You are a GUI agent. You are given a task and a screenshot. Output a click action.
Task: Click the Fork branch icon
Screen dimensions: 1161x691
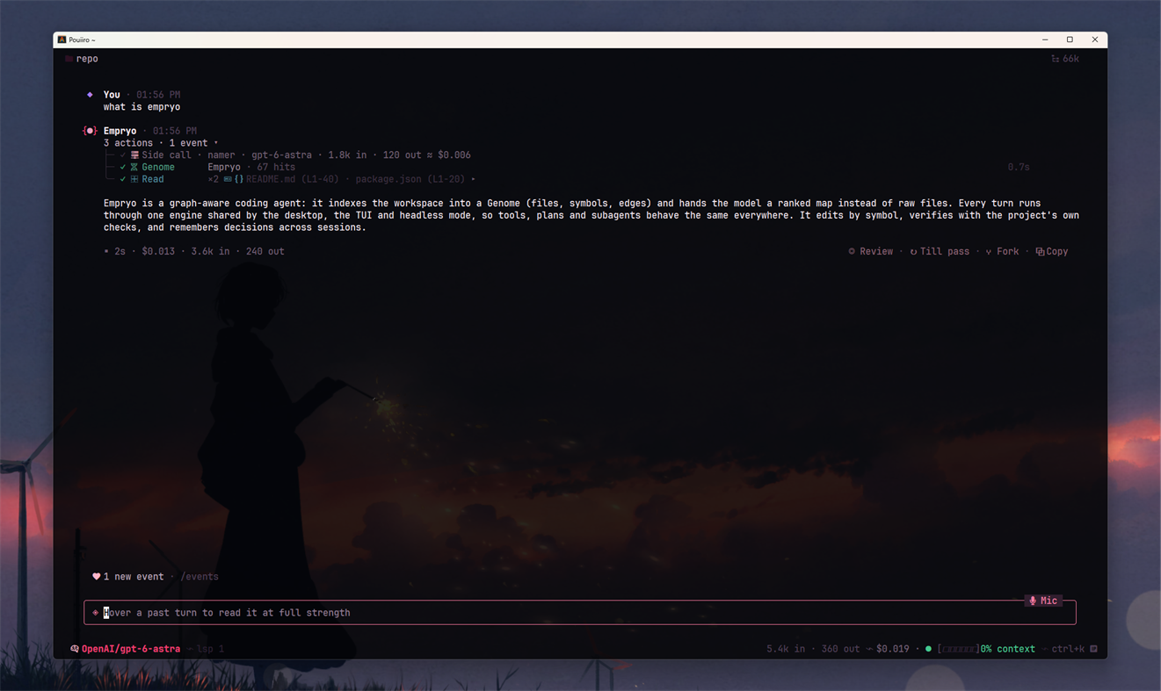(x=989, y=251)
